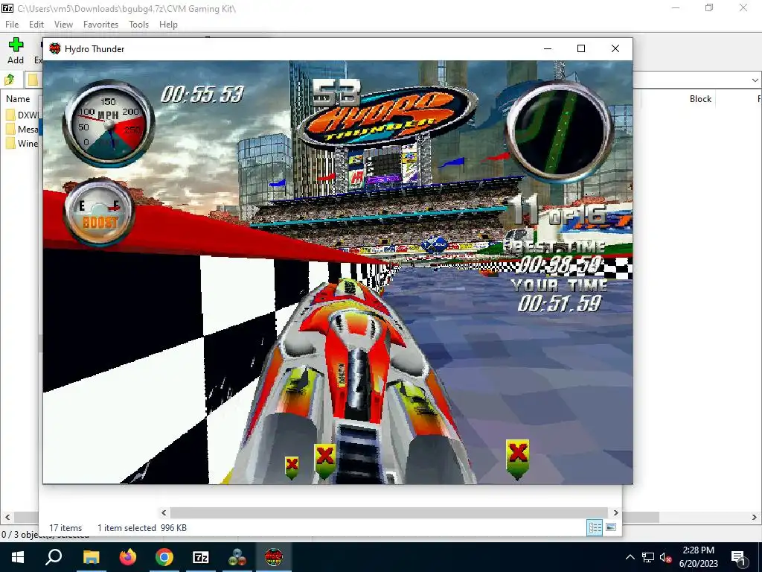762x572 pixels.
Task: Open the network status tray icon
Action: point(648,557)
